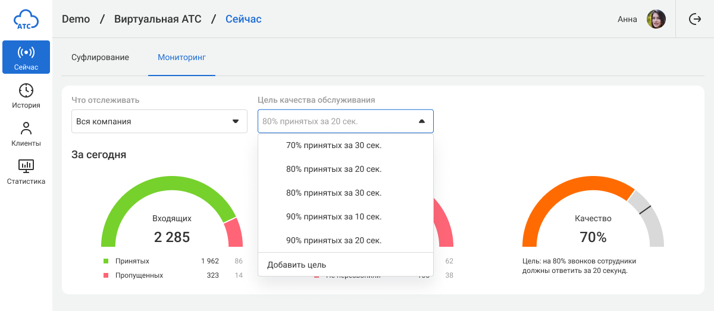
Task: Select 90% принятых за 10 сек. option
Action: [334, 216]
